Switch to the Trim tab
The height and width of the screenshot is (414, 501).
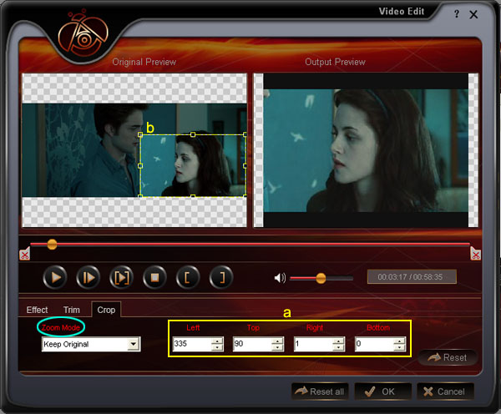click(x=72, y=310)
